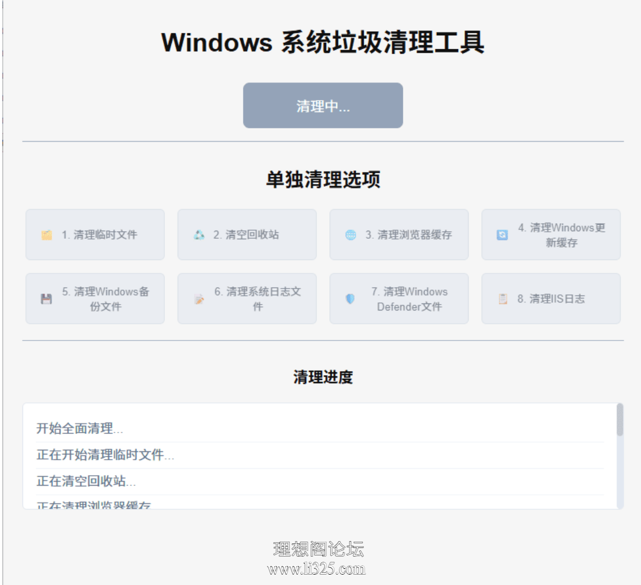The image size is (641, 585).
Task: Click log line 正在清空回收站...
Action: point(86,481)
